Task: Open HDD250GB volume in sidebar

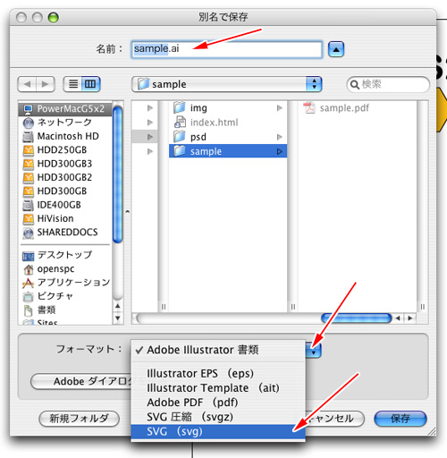Action: pos(65,149)
